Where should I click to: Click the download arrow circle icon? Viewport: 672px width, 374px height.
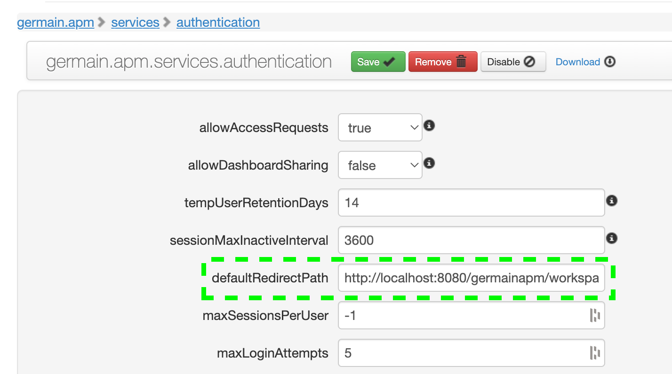610,62
